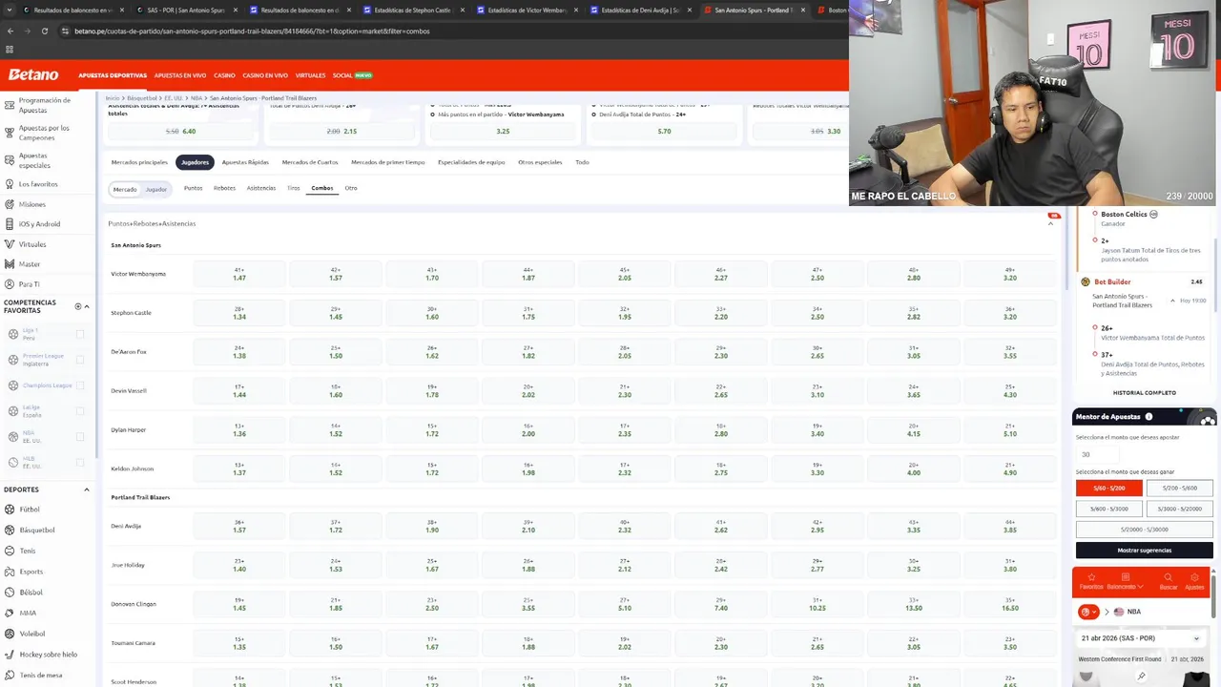Click Buscar icon in widget

tap(1168, 581)
